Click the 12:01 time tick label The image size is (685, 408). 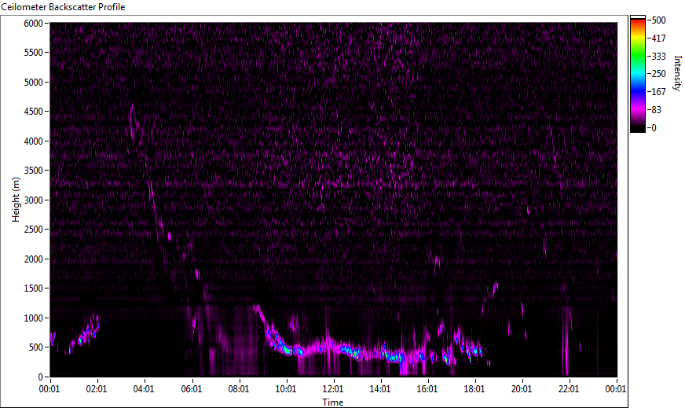point(333,389)
